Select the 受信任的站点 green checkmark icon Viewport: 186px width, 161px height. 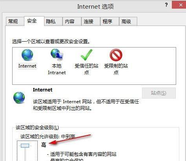[87, 55]
